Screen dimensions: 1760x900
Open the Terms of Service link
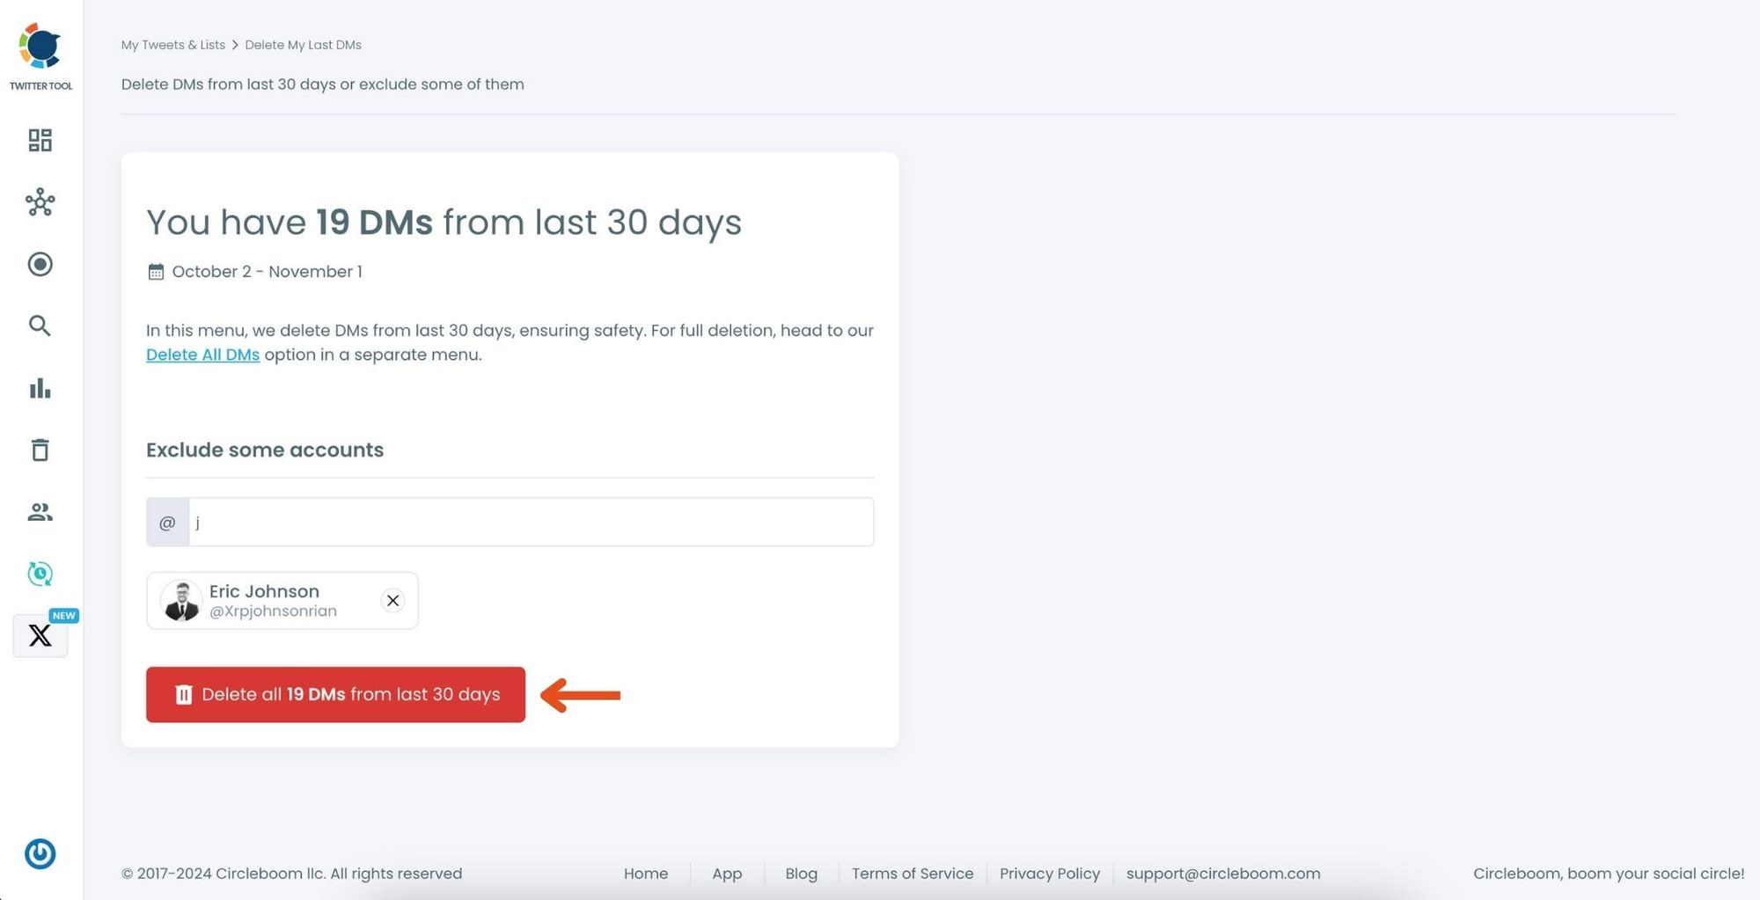(x=912, y=873)
